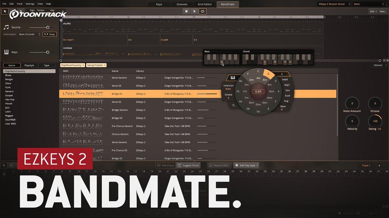Open the Basic Drumkit instrument dropdown
Image resolution: width=389 pixels, height=218 pixels.
tap(29, 34)
